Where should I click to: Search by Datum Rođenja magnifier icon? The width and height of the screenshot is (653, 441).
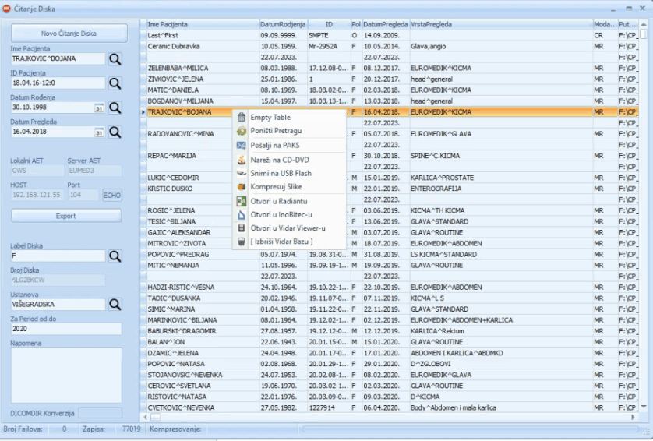115,108
